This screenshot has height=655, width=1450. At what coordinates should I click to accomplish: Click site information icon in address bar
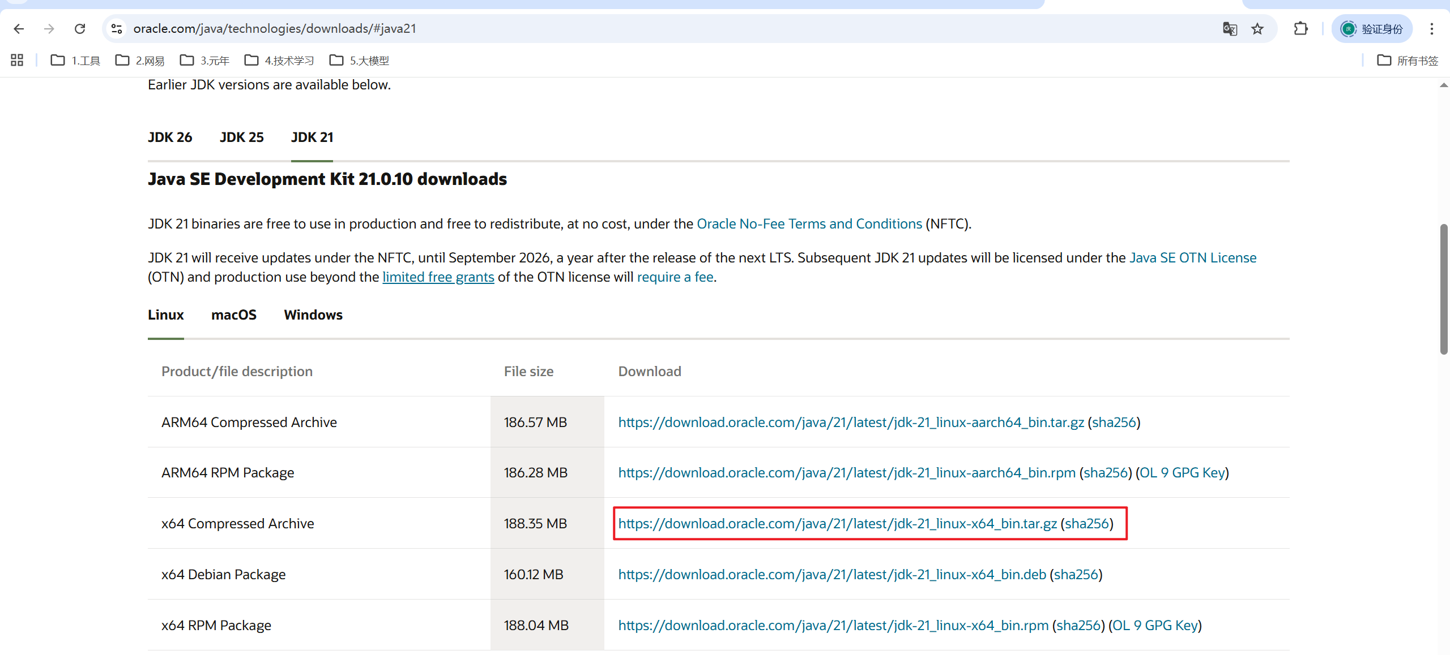coord(117,29)
